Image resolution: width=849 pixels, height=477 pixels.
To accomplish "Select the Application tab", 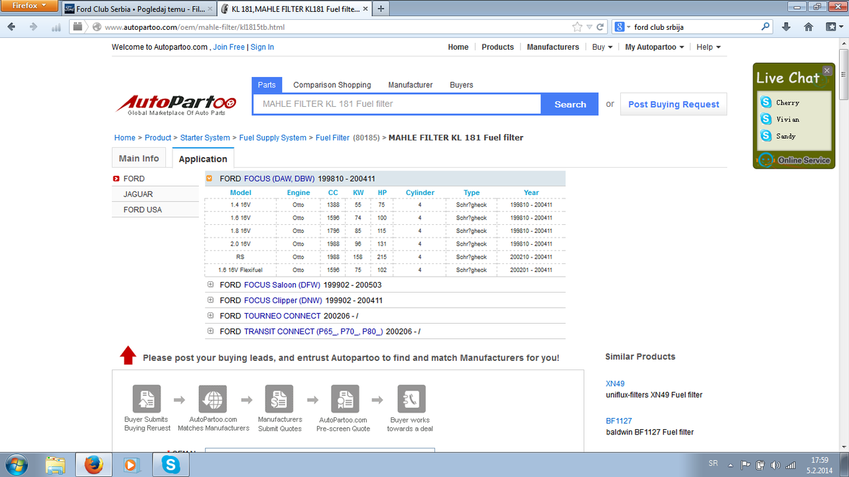I will point(203,159).
